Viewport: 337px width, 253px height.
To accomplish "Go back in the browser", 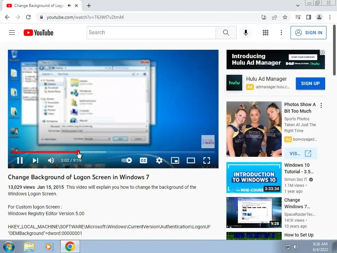I will click(x=7, y=17).
